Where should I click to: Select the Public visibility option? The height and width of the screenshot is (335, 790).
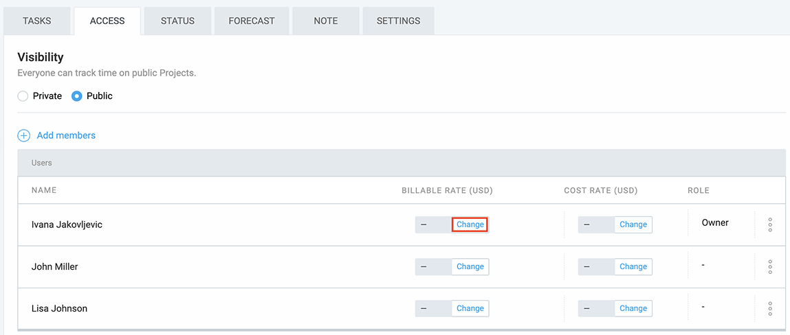pyautogui.click(x=77, y=96)
